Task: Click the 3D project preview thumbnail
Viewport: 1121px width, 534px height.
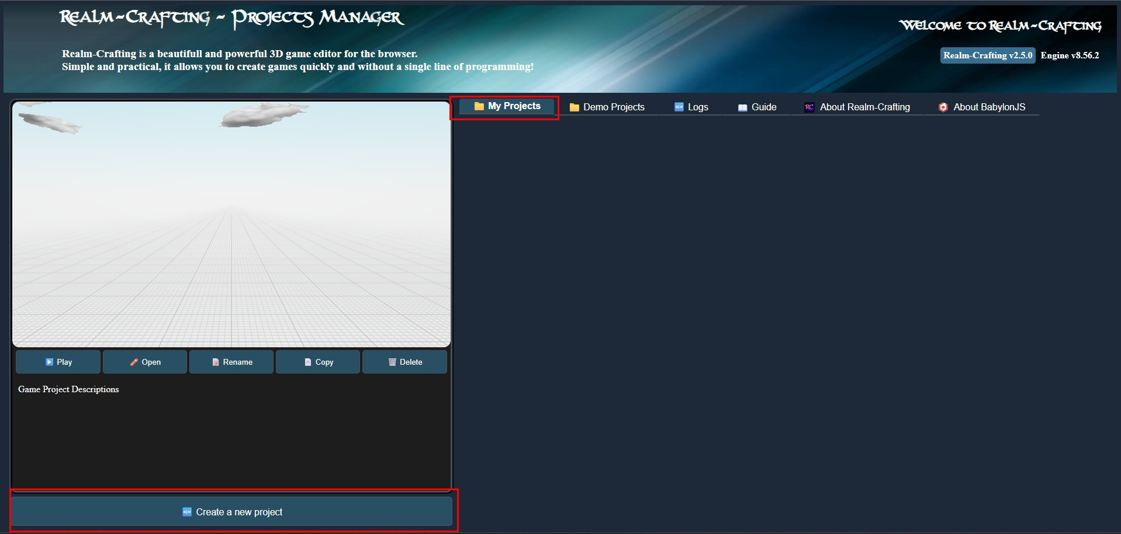Action: pyautogui.click(x=231, y=225)
